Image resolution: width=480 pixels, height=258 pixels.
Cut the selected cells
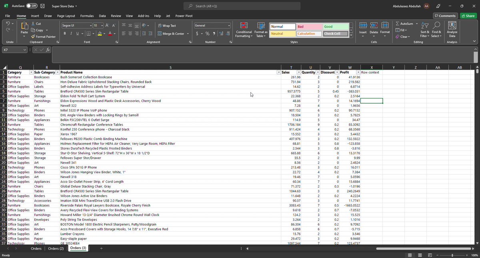(x=36, y=24)
